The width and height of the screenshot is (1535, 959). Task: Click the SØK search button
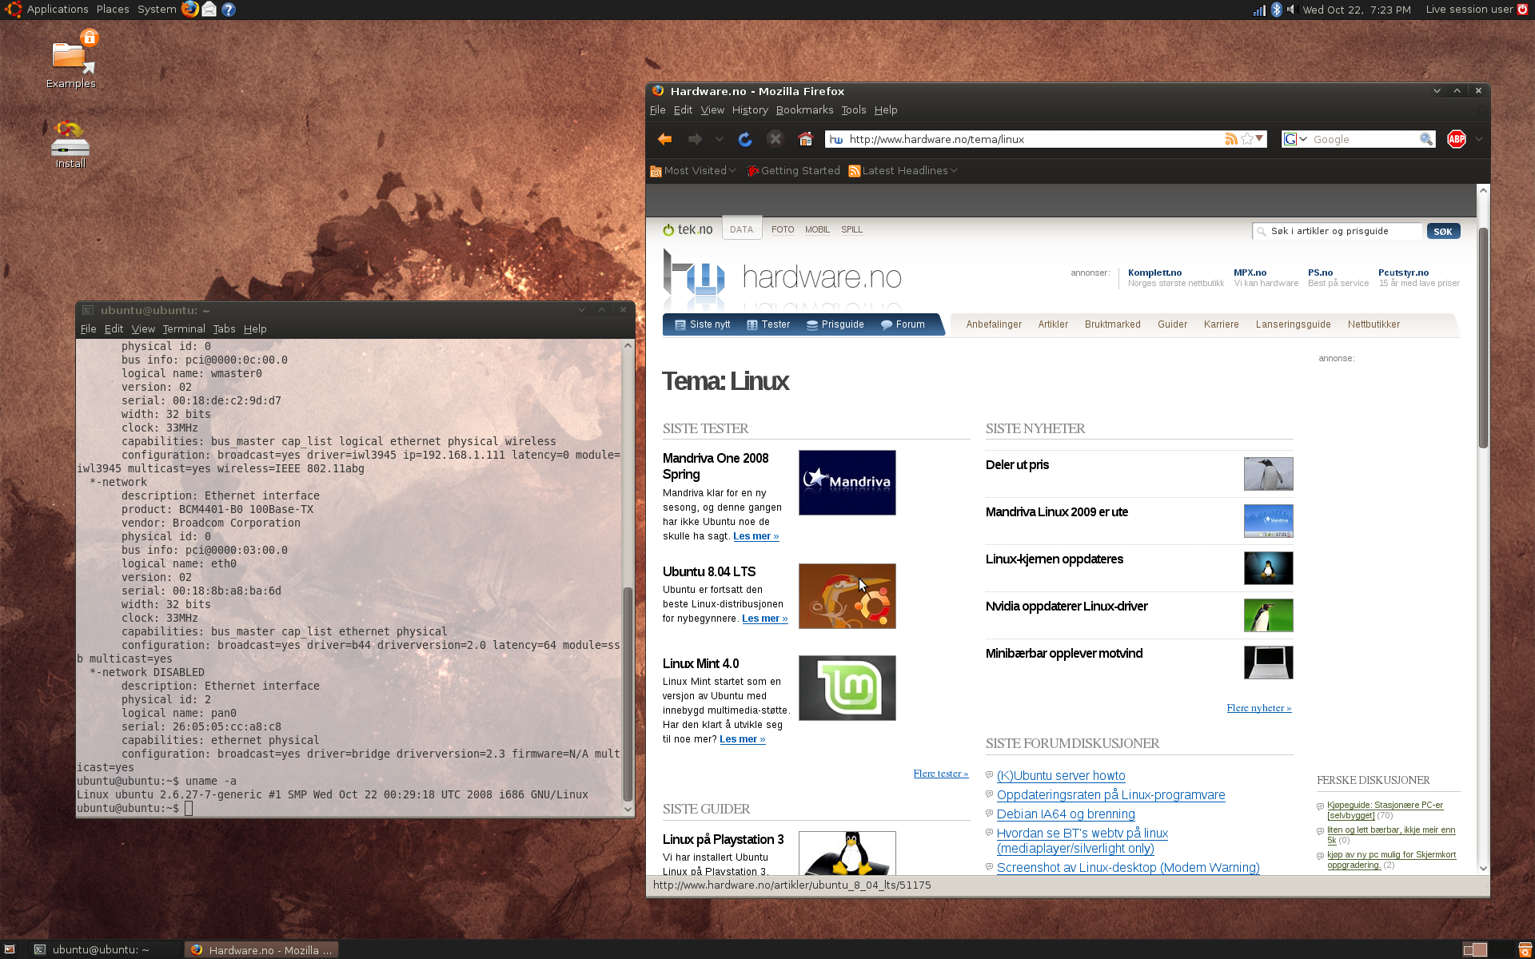click(1443, 232)
